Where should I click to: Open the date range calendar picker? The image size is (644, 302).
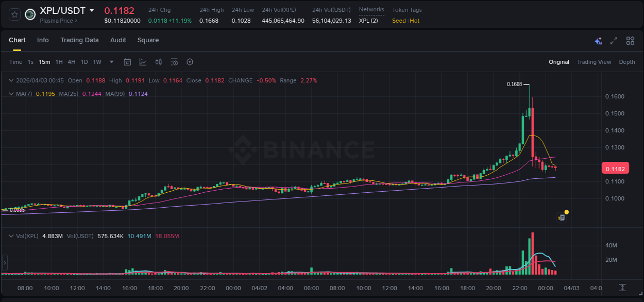tap(127, 62)
